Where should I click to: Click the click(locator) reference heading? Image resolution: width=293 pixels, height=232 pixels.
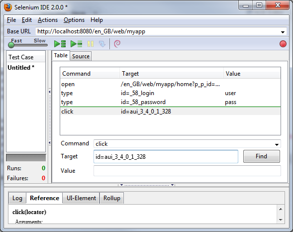[29, 212]
